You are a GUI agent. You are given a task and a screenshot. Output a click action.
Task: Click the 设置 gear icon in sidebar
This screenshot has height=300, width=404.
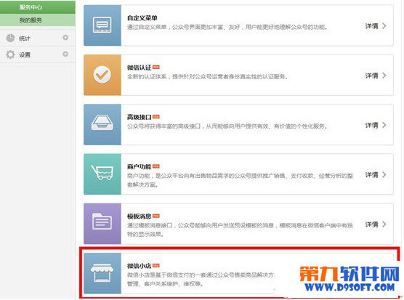[x=11, y=54]
